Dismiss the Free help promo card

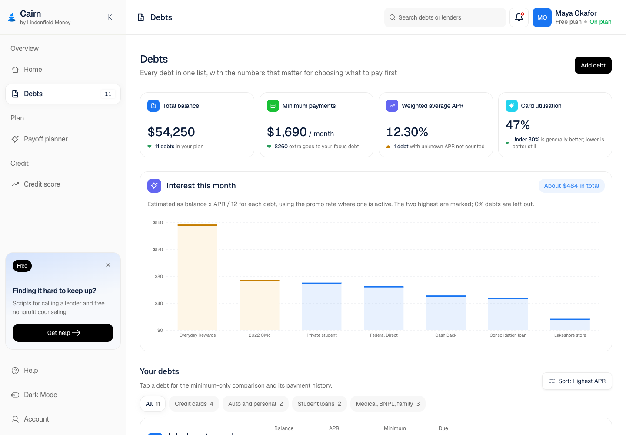[x=108, y=265]
